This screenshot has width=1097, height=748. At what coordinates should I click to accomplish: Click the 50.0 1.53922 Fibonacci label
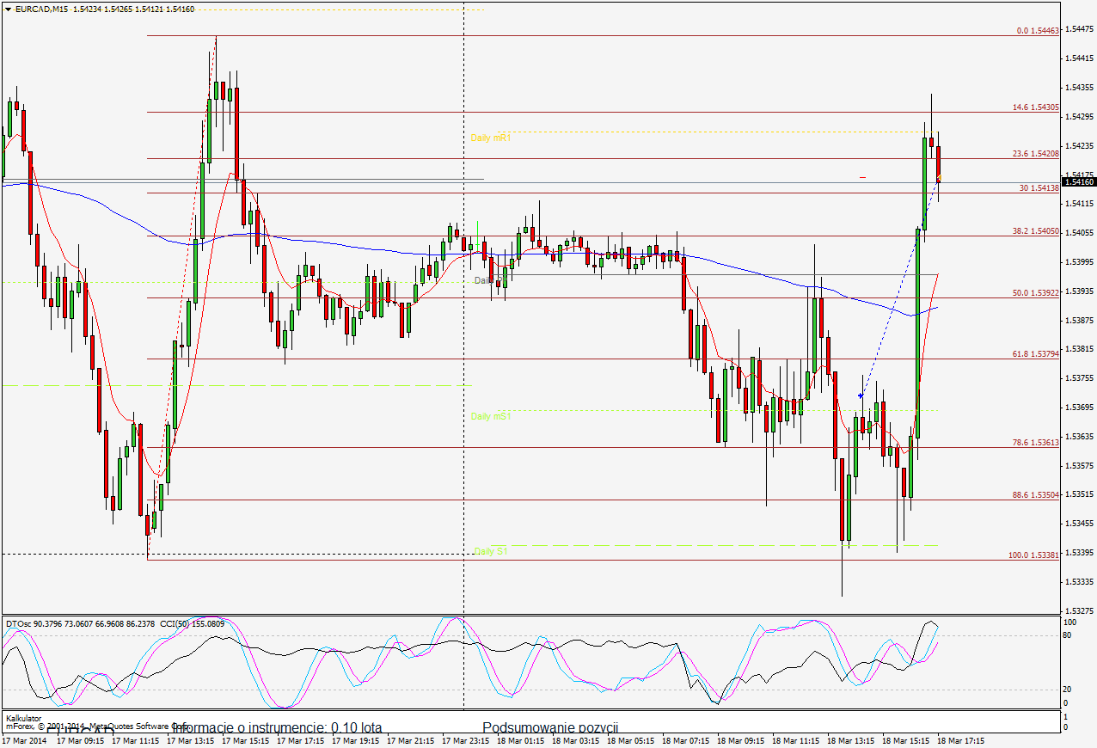click(1036, 292)
